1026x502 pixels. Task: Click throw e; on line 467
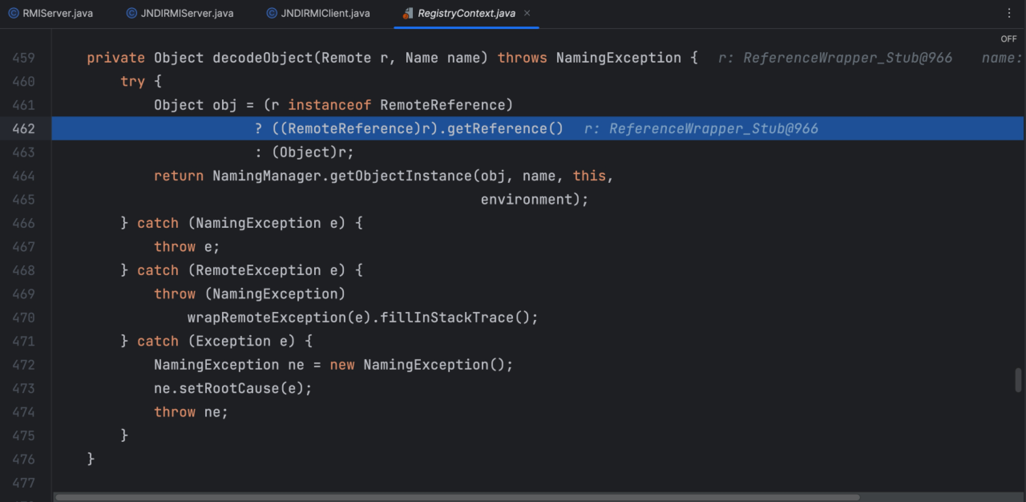coord(187,247)
